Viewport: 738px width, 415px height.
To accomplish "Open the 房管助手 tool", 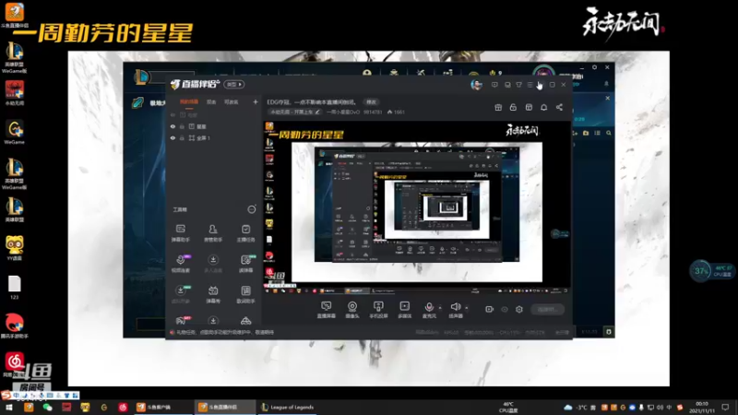I will point(213,233).
